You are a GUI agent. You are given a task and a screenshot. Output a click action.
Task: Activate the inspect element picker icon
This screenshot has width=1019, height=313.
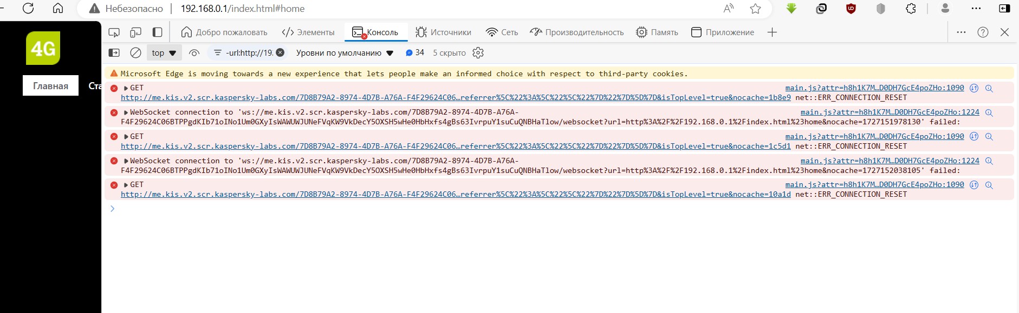click(114, 32)
